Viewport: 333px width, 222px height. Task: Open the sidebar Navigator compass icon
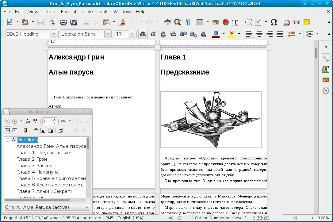326,91
